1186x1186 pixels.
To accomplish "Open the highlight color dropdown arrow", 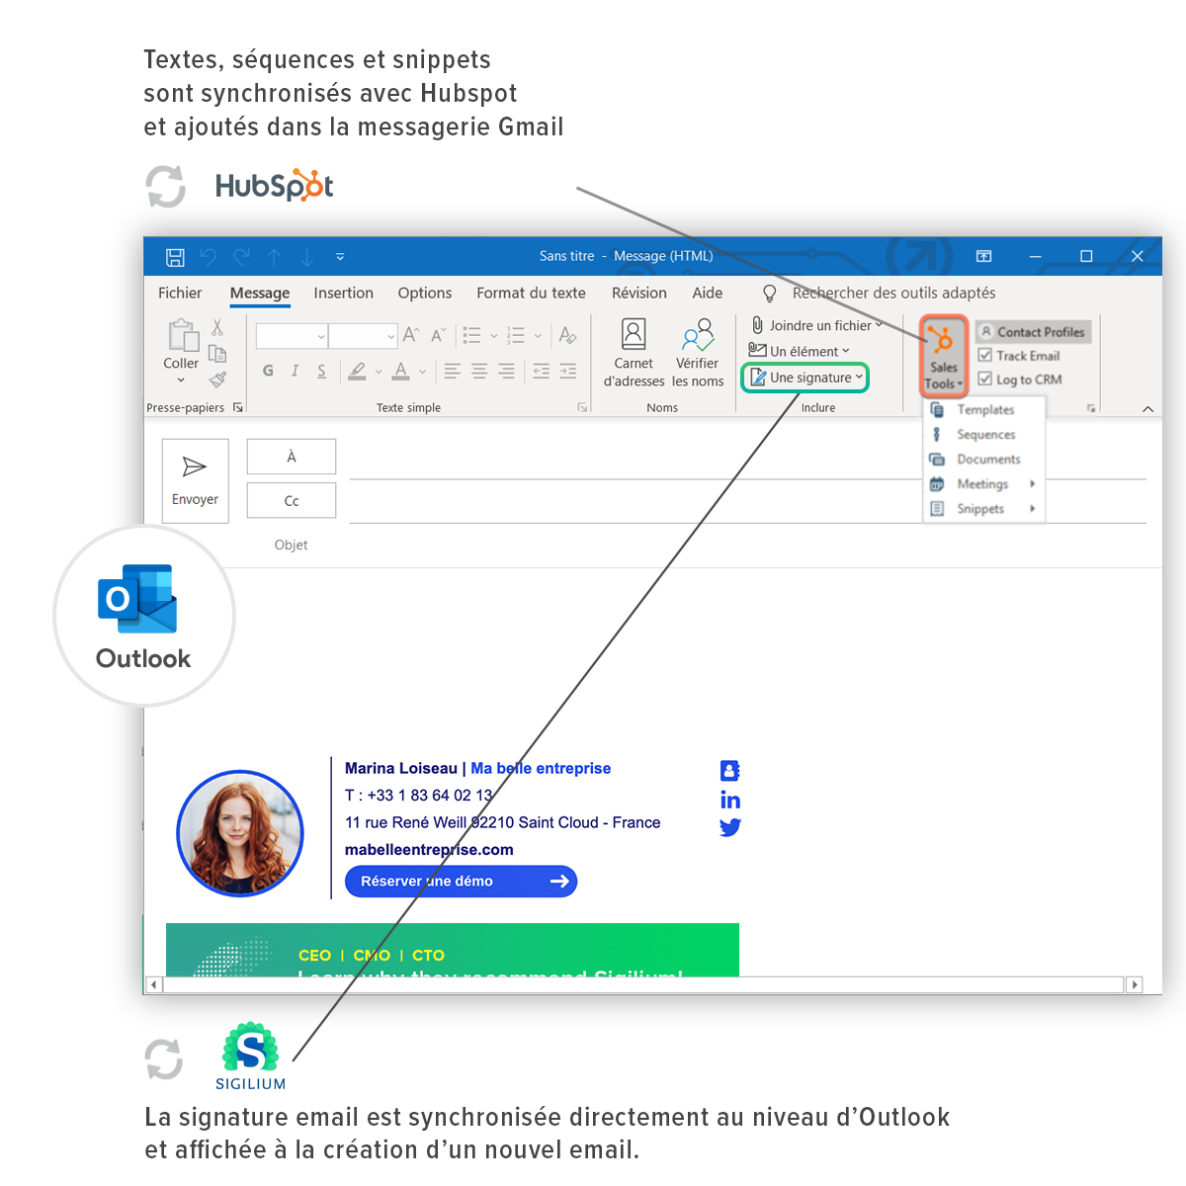I will click(x=379, y=372).
